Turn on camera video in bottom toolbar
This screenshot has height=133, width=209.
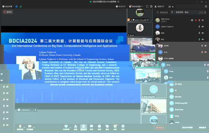coord(30,127)
